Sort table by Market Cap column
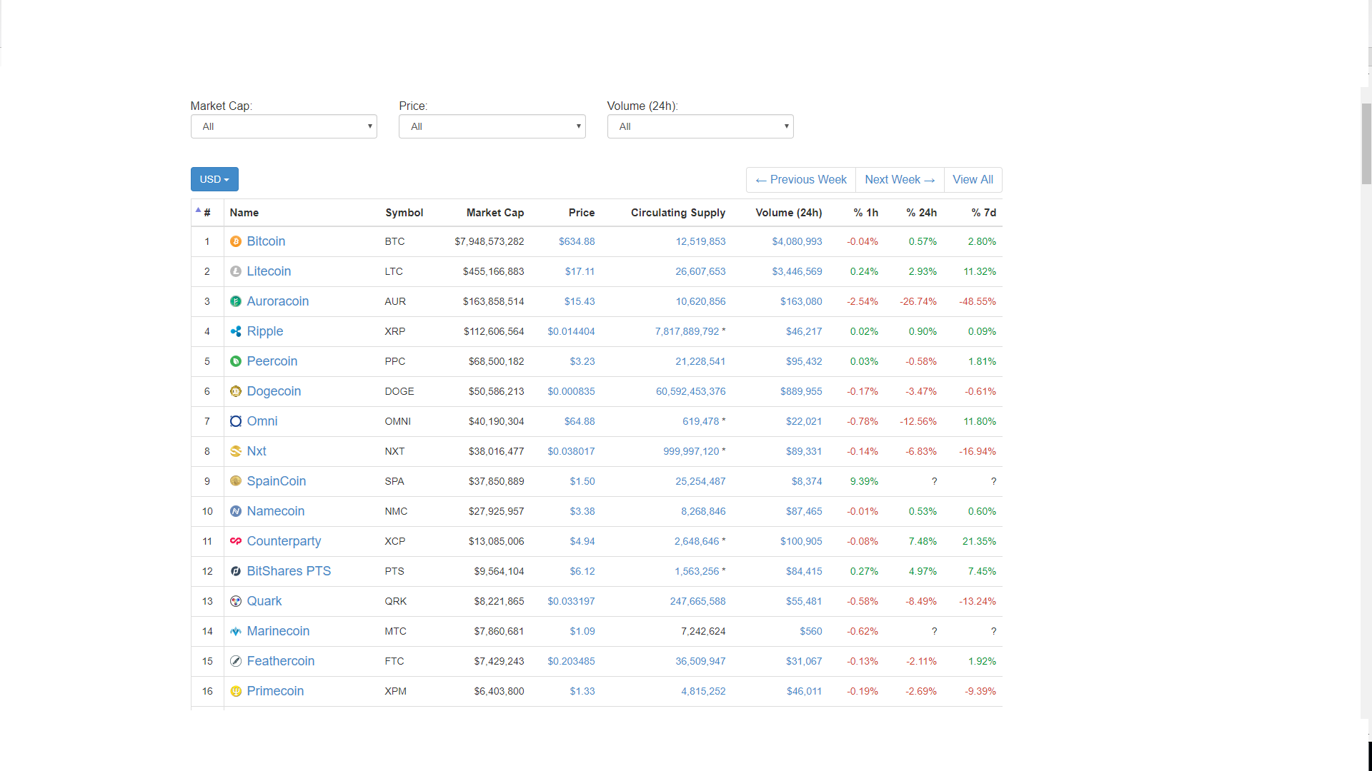The image size is (1372, 771). click(x=495, y=213)
